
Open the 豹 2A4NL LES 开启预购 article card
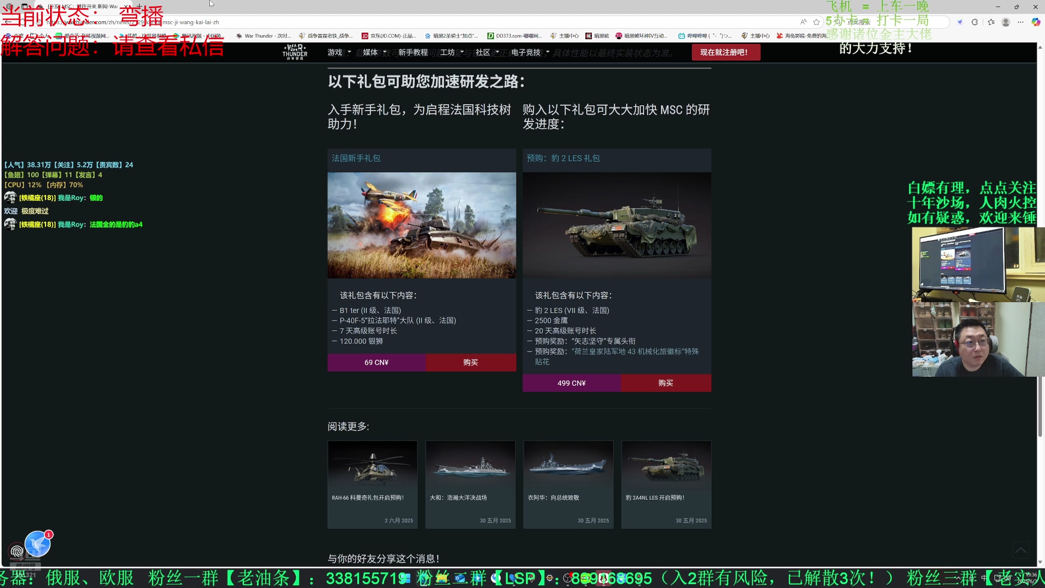pyautogui.click(x=666, y=485)
